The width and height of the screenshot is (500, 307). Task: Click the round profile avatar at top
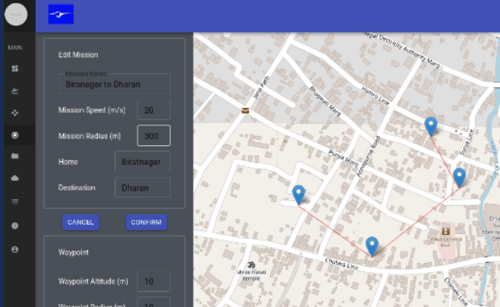click(x=16, y=14)
